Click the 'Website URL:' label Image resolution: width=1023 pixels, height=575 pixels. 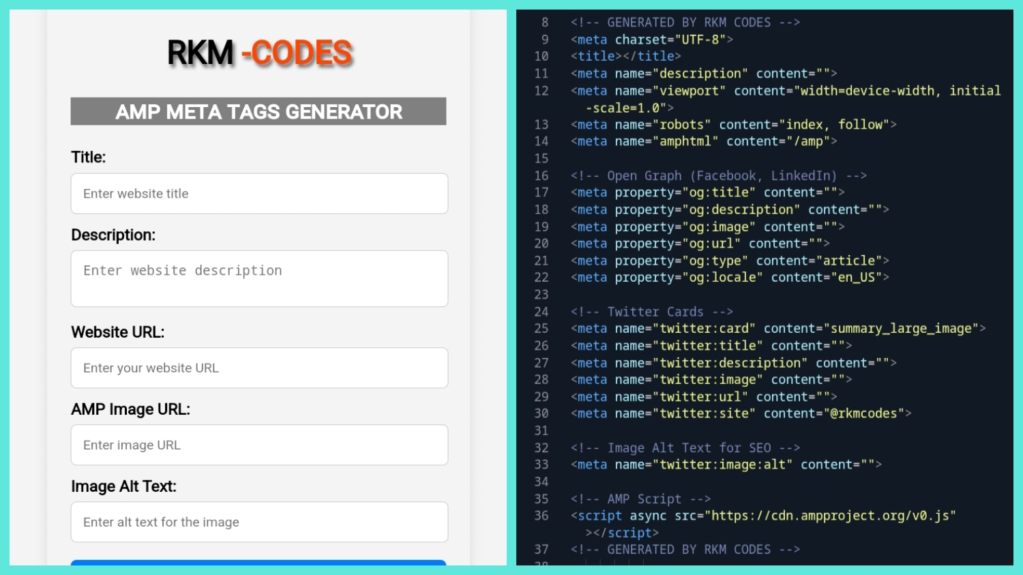point(118,332)
